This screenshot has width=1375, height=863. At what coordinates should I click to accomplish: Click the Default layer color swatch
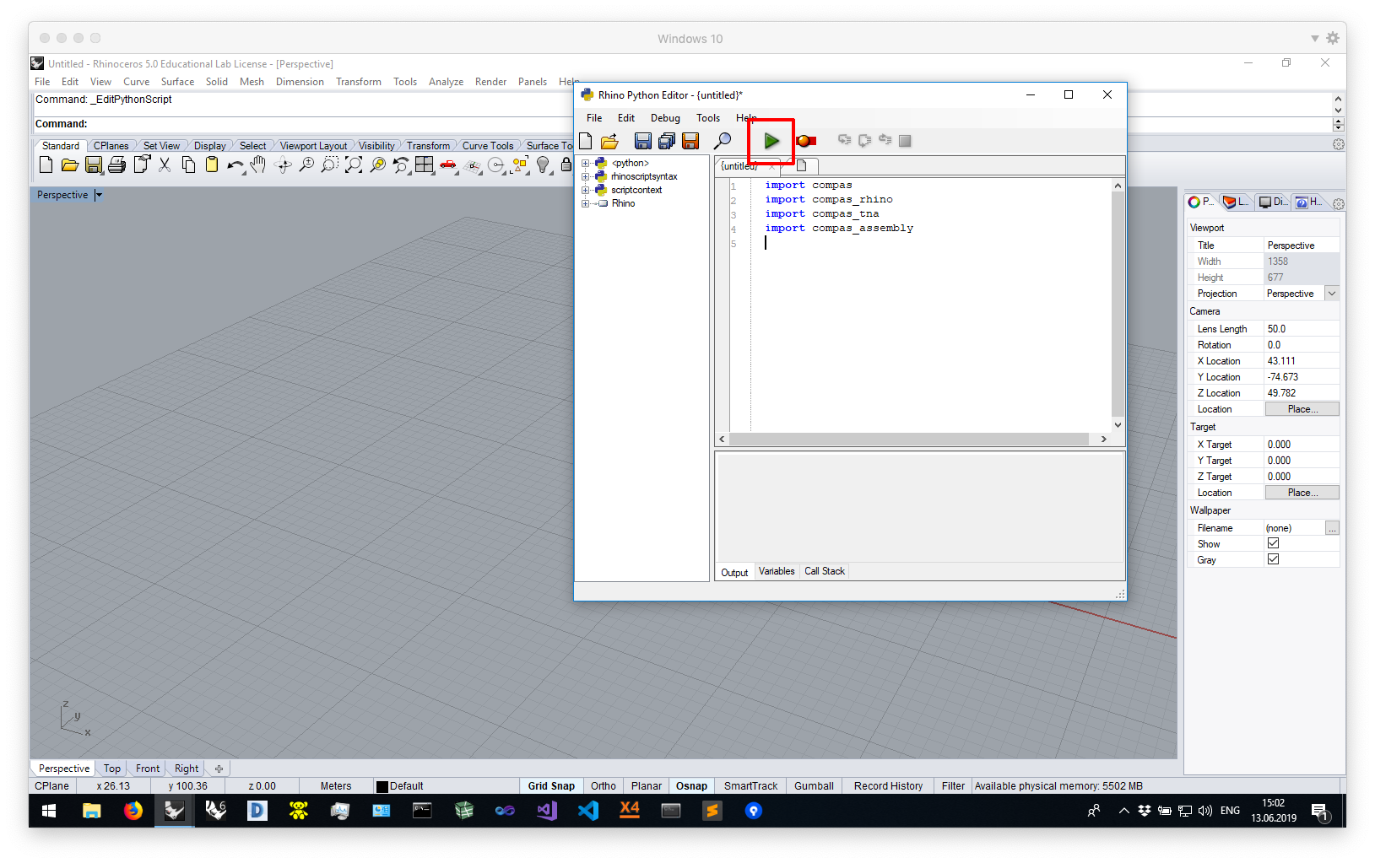(382, 786)
